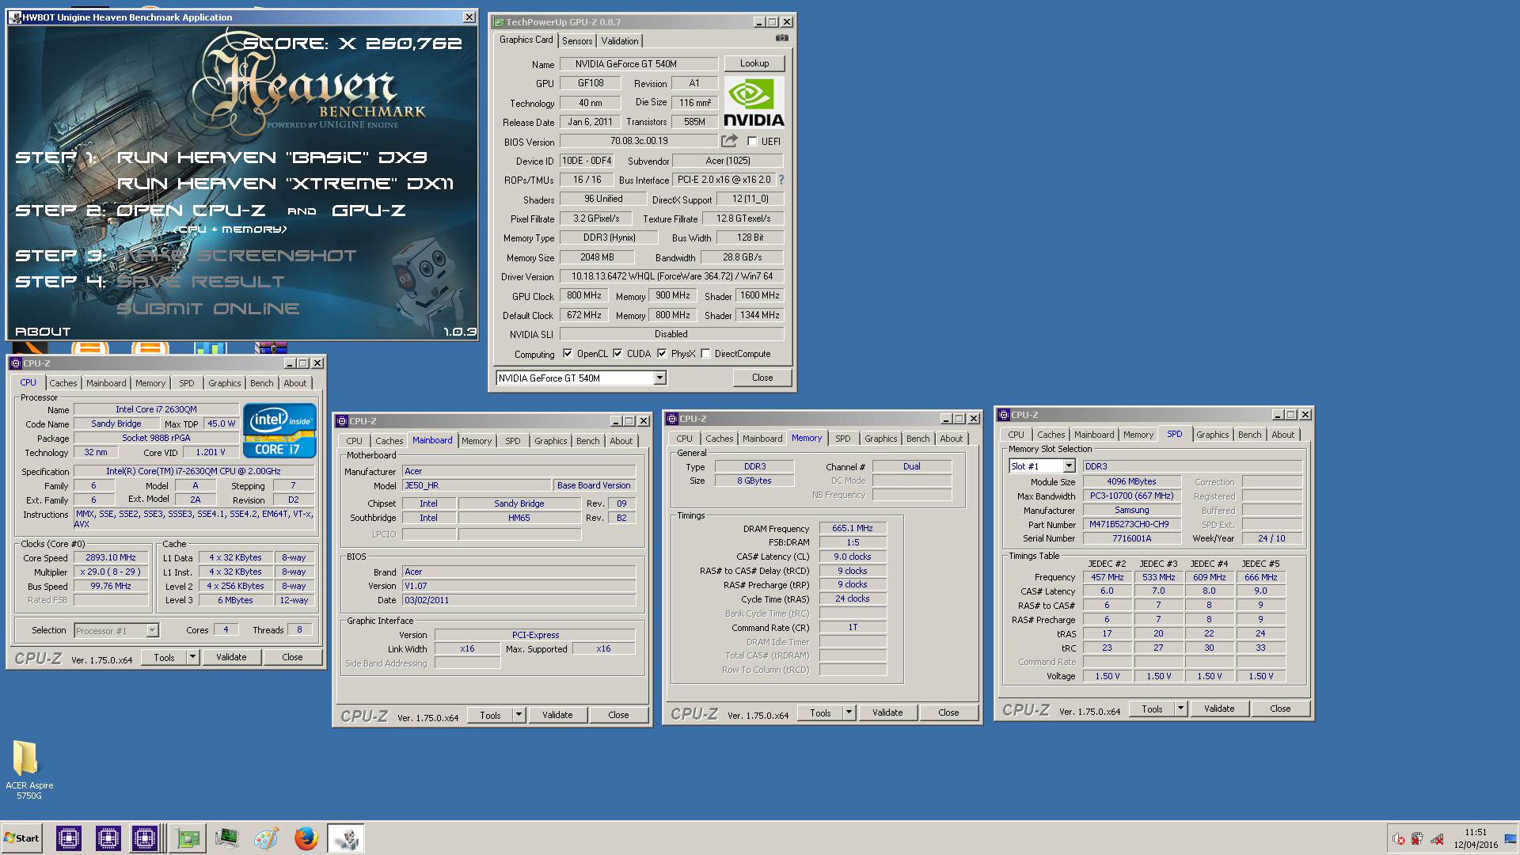Click the Part Number field M471B5273CH0-CH9
The height and width of the screenshot is (855, 1520).
(1131, 524)
